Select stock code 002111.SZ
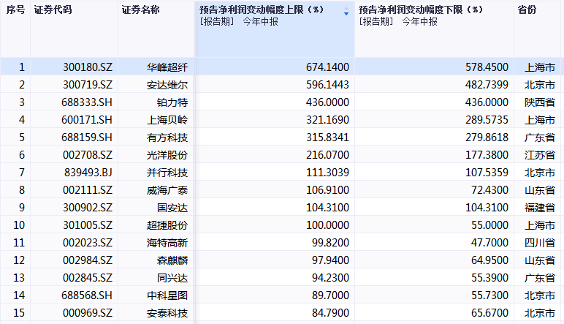Screen dimensions: 564x324 pyautogui.click(x=88, y=189)
